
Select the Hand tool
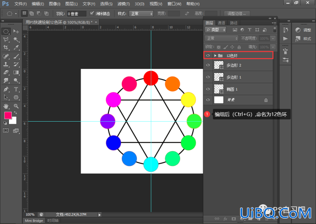[x=6, y=106]
